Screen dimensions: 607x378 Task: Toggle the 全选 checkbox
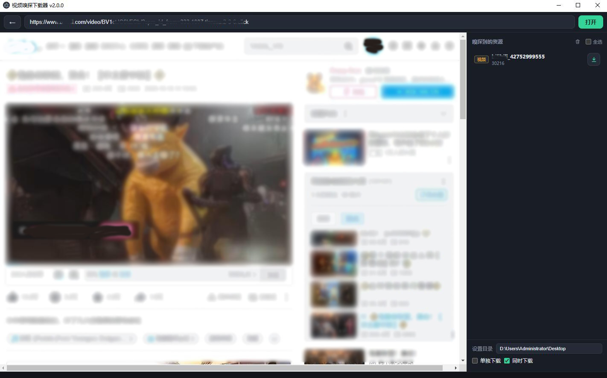(x=588, y=42)
